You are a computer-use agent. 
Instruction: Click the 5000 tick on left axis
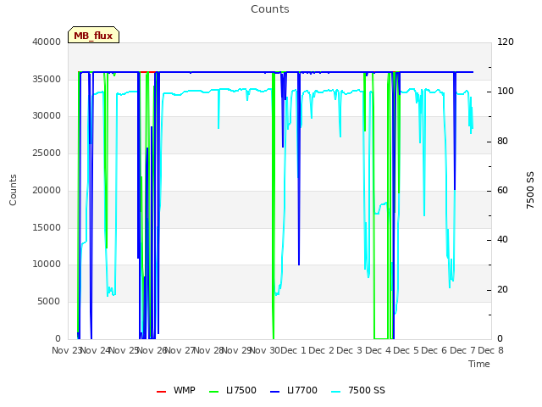49,301
